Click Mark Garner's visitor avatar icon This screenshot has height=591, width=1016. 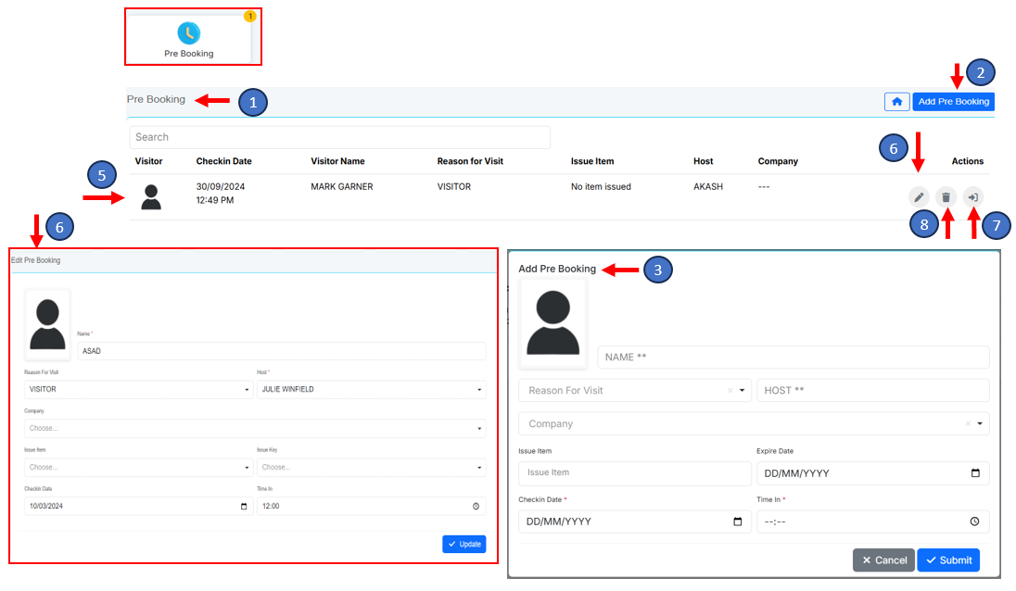click(x=151, y=196)
